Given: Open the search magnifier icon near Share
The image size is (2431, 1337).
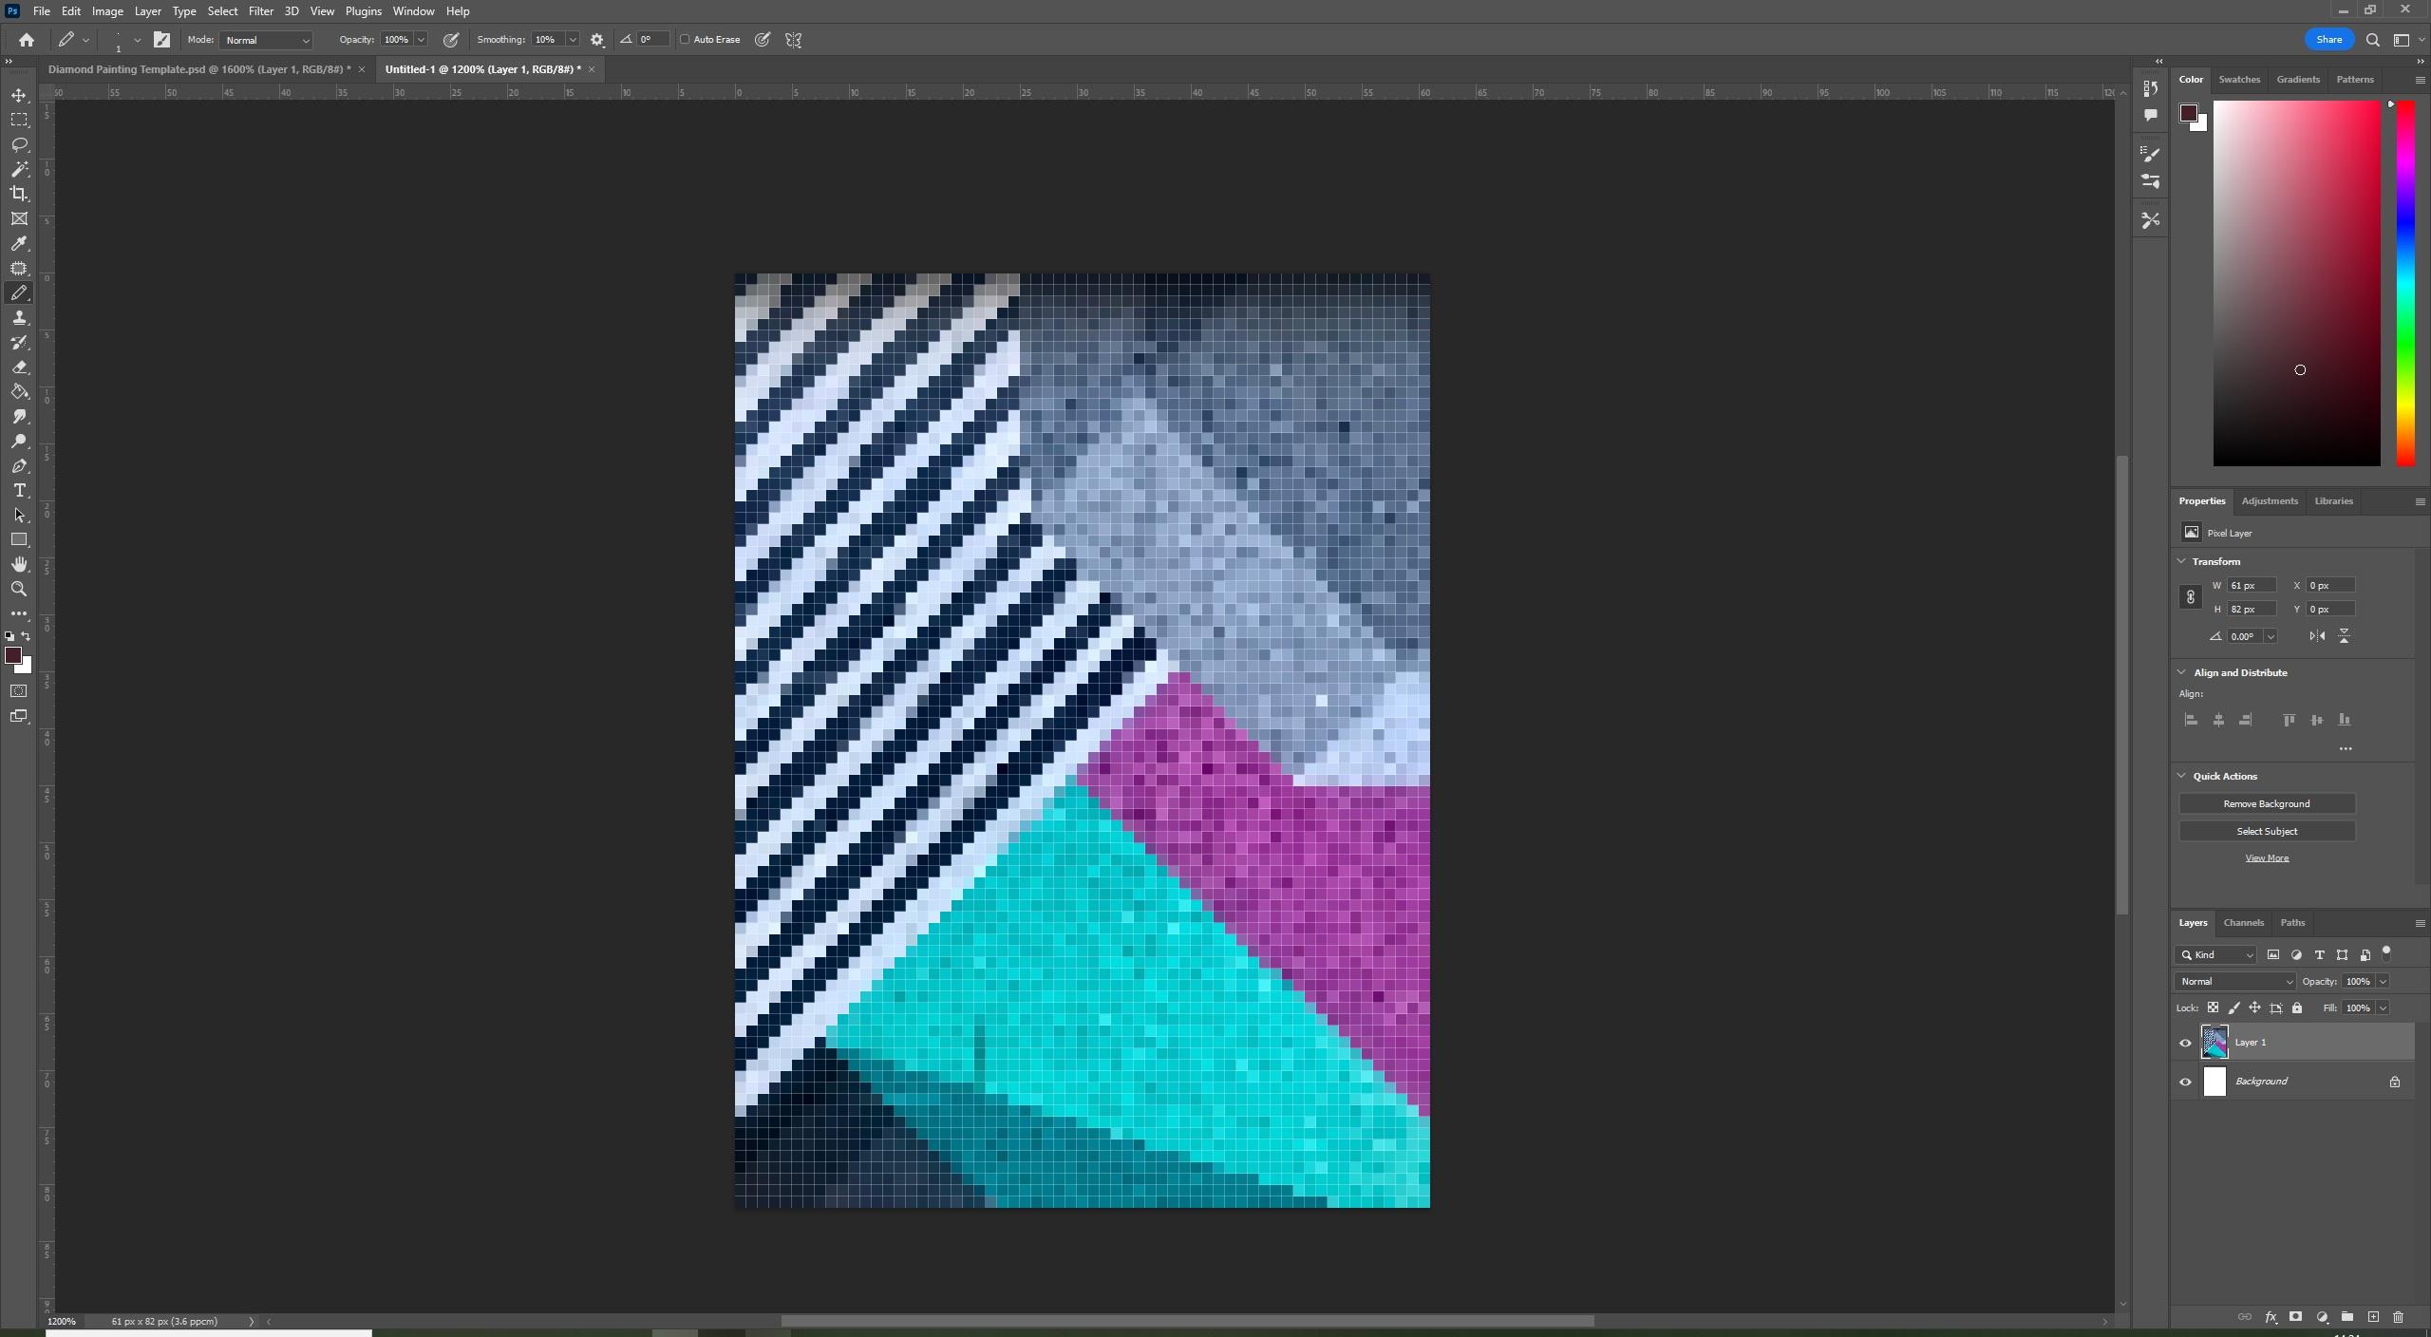Looking at the screenshot, I should (2372, 40).
